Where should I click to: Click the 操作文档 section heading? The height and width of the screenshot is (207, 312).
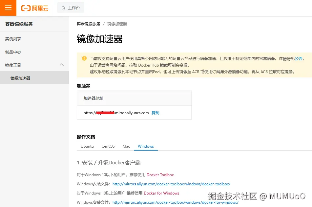tap(86, 137)
